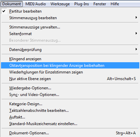Toggle Nur aktive Ebene zeigen
The height and width of the screenshot is (137, 140).
70,79
